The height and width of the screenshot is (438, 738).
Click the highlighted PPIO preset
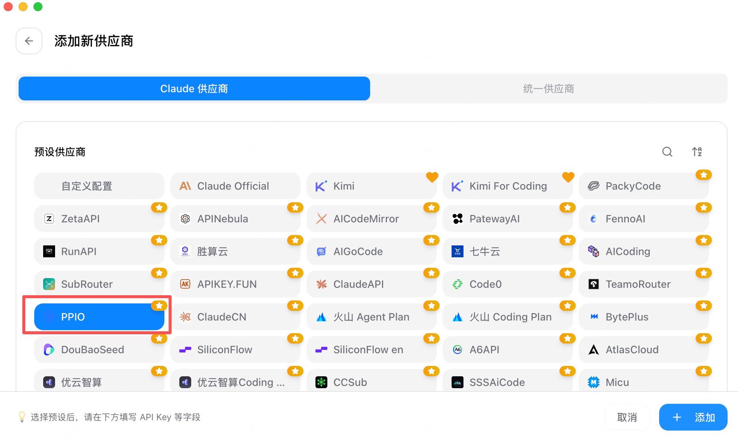(x=99, y=317)
